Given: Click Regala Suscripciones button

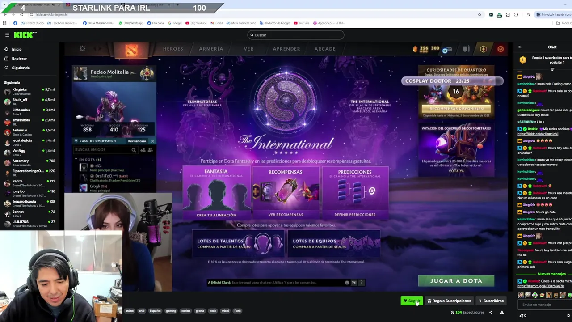Looking at the screenshot, I should click(x=449, y=301).
